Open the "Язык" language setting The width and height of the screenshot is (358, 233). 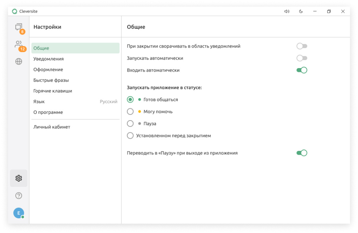[x=75, y=102]
